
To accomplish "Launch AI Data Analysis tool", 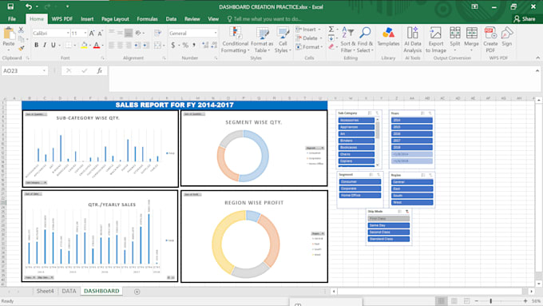I will [x=413, y=40].
